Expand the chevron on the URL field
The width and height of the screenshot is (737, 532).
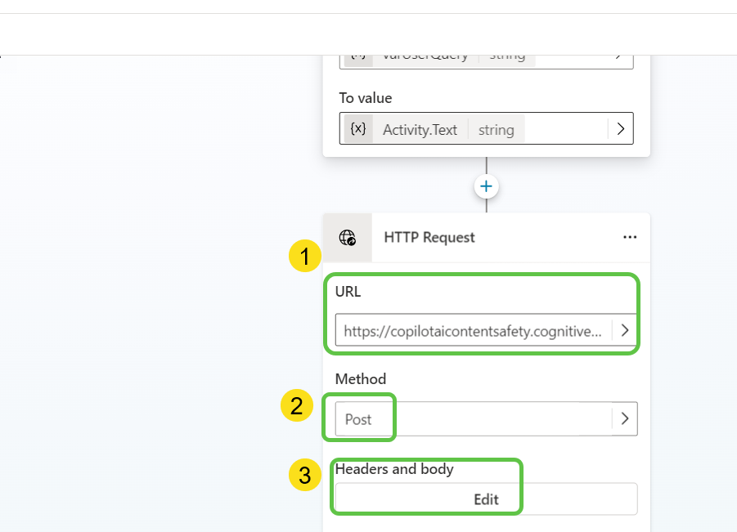[624, 330]
